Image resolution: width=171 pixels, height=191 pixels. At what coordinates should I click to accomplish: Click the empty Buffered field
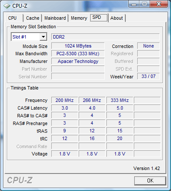148,61
